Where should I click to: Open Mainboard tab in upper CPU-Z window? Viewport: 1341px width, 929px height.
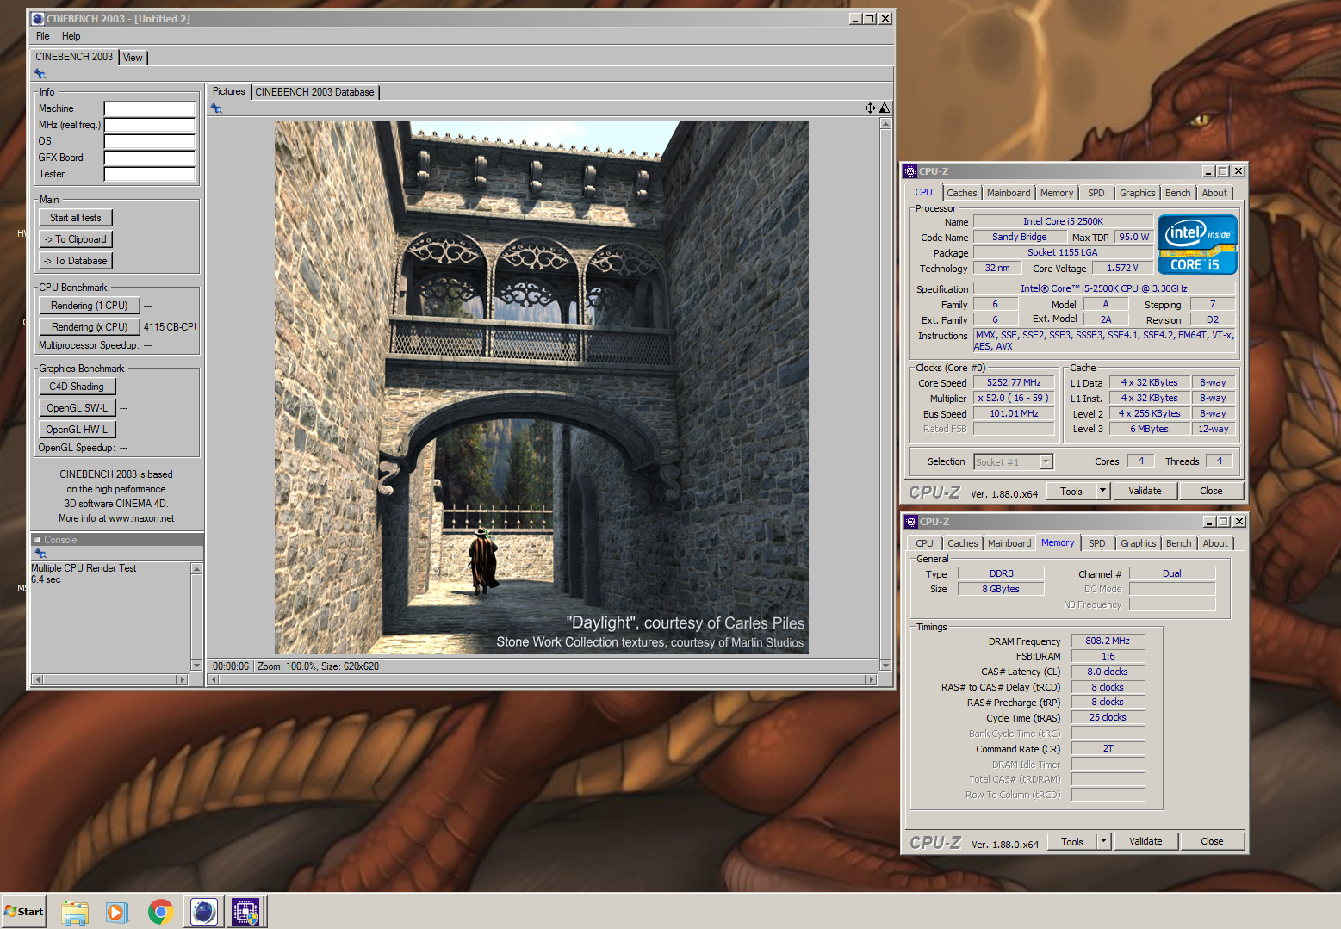(x=1009, y=193)
